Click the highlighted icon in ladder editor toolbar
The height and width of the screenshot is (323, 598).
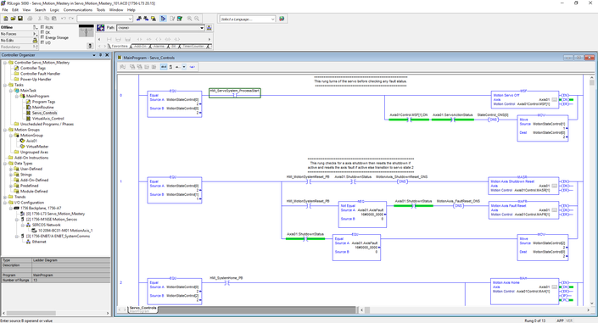coord(164,67)
